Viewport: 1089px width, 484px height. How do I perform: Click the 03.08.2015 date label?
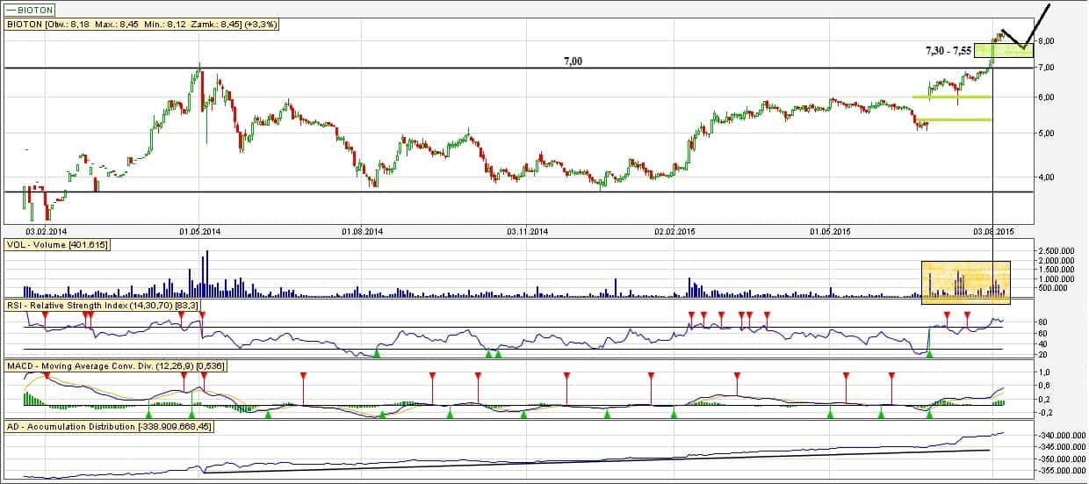(993, 232)
